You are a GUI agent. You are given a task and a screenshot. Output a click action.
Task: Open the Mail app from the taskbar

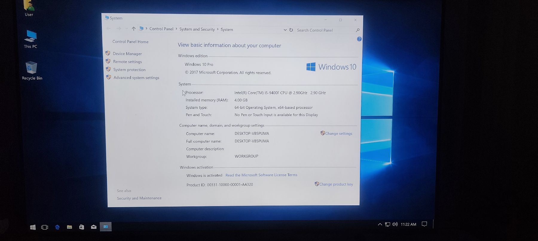tap(94, 227)
